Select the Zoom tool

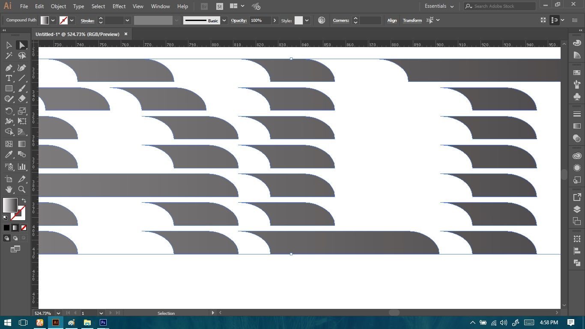(x=22, y=189)
